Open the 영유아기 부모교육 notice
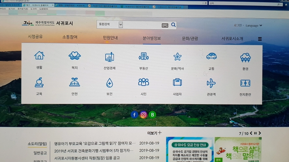 pos(95,143)
